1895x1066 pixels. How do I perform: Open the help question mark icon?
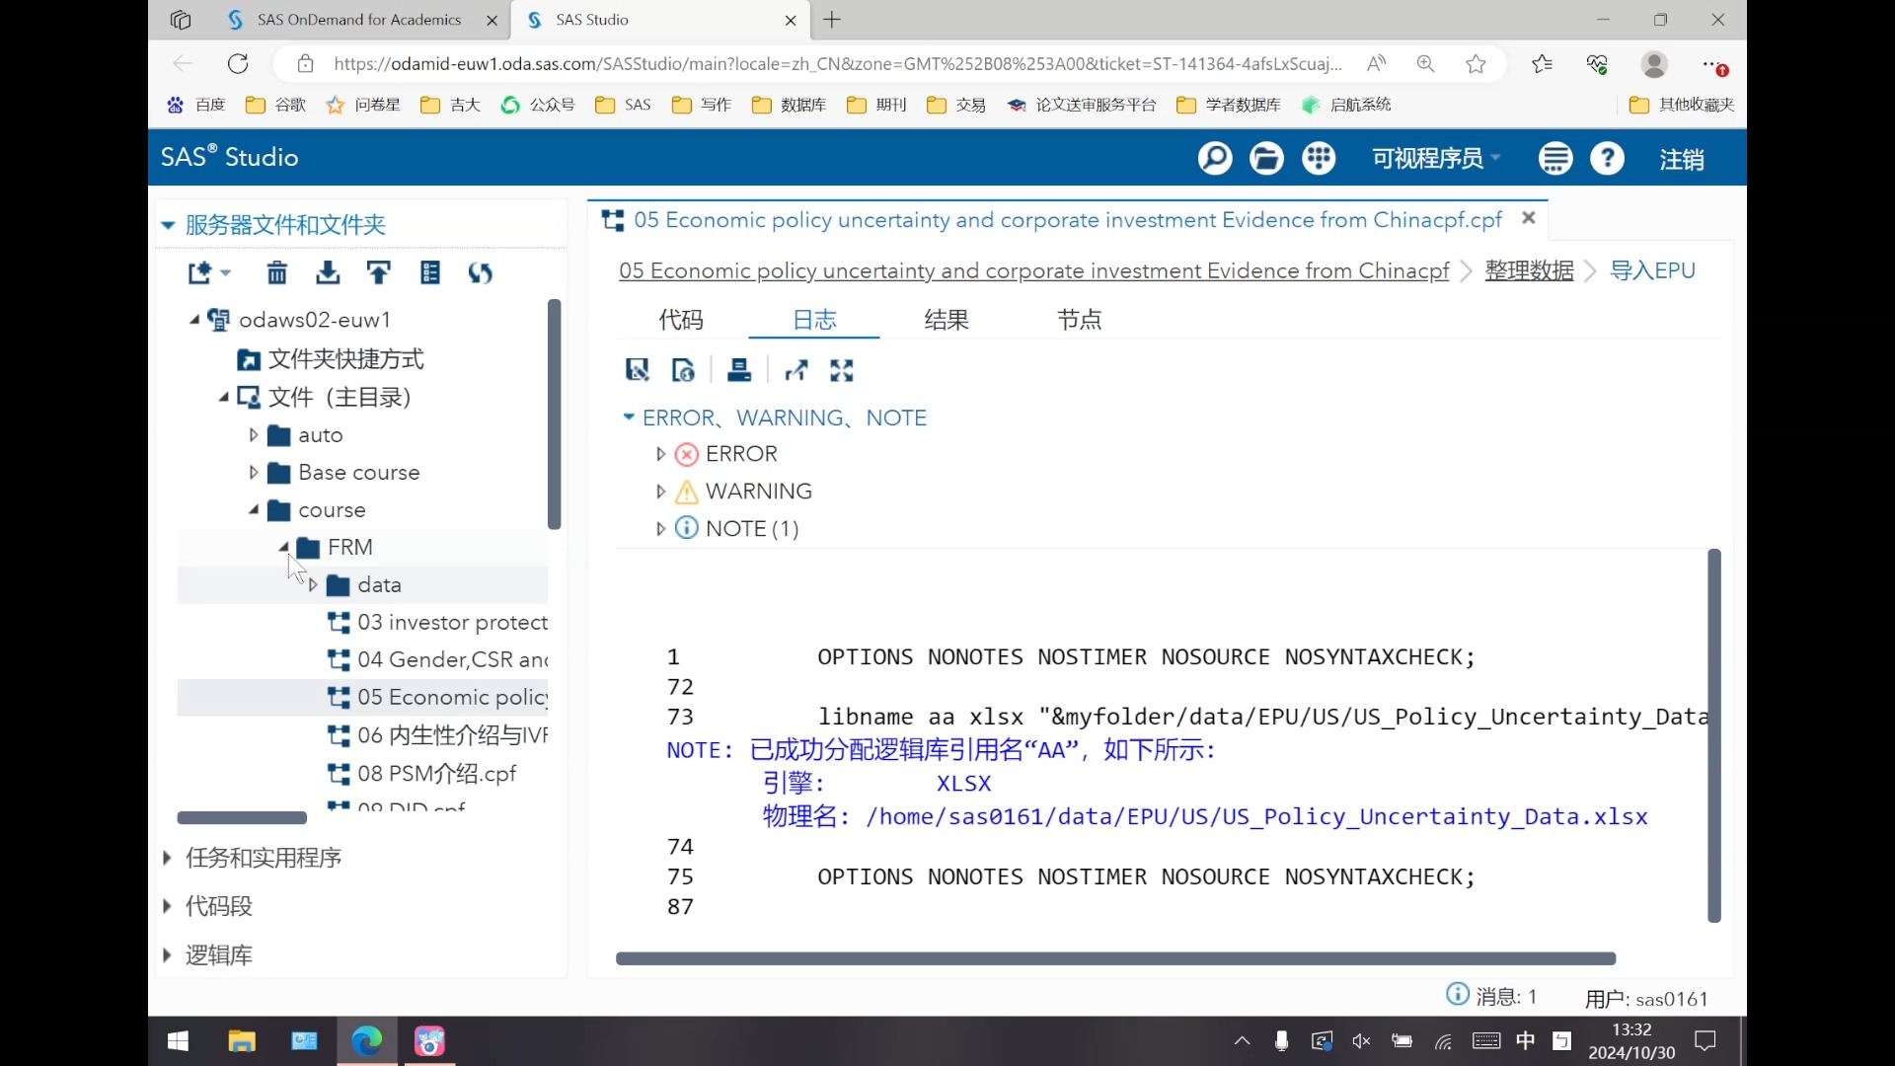[x=1608, y=158]
